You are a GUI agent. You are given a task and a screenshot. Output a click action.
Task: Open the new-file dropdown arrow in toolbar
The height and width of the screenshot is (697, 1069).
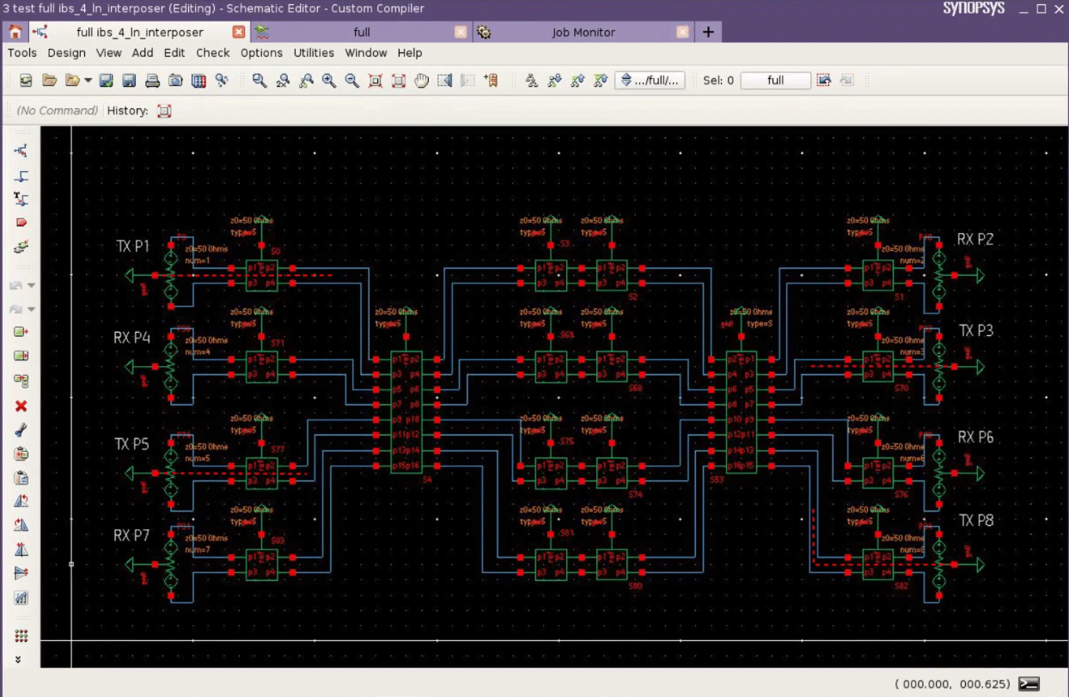tap(89, 80)
